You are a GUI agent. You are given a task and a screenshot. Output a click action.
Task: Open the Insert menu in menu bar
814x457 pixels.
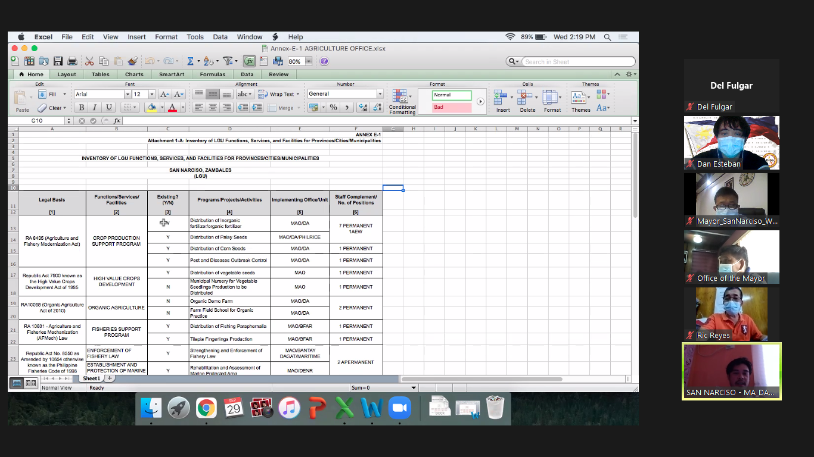coord(136,37)
